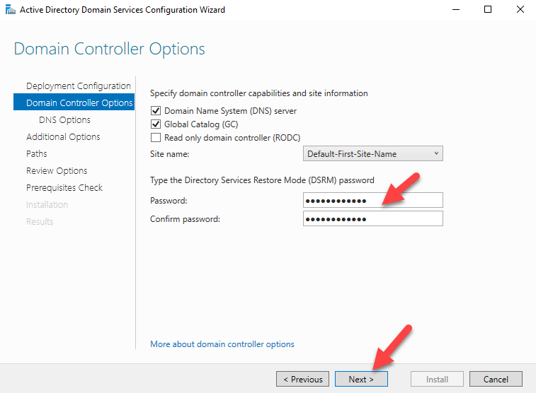Click the 'Confirm password:' label

(185, 219)
